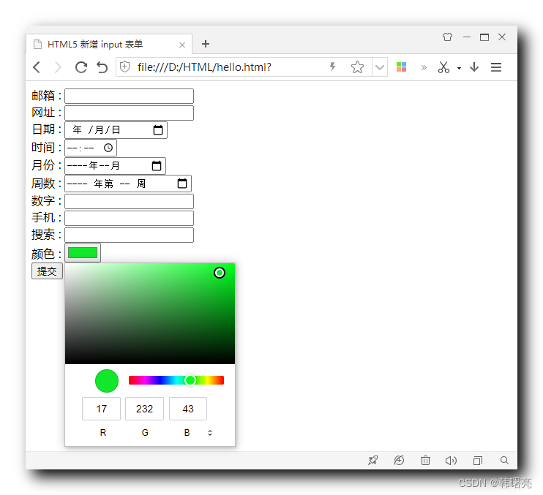This screenshot has width=543, height=495.
Task: Select the HTML5 新增 input 表单 tab
Action: click(x=109, y=45)
